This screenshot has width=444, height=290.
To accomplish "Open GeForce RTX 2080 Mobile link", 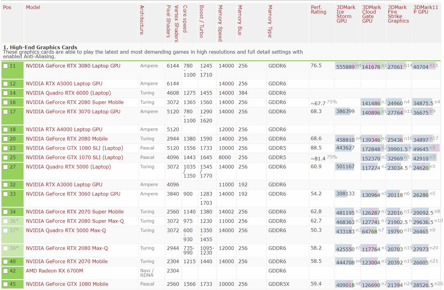I will coord(67,139).
